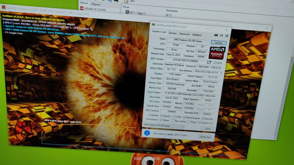294x165 pixels.
Task: Open the Validation tab in GPU-Z
Action: tap(196, 35)
